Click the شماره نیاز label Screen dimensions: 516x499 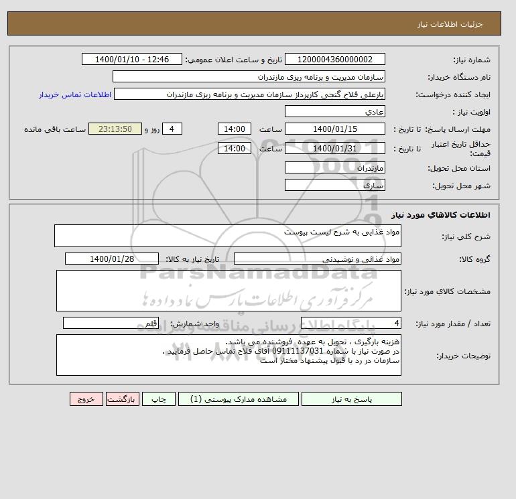click(472, 60)
